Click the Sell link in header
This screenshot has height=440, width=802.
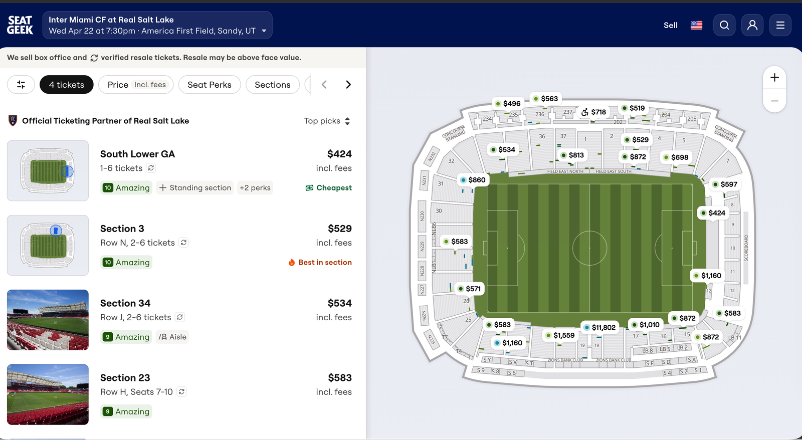(670, 25)
